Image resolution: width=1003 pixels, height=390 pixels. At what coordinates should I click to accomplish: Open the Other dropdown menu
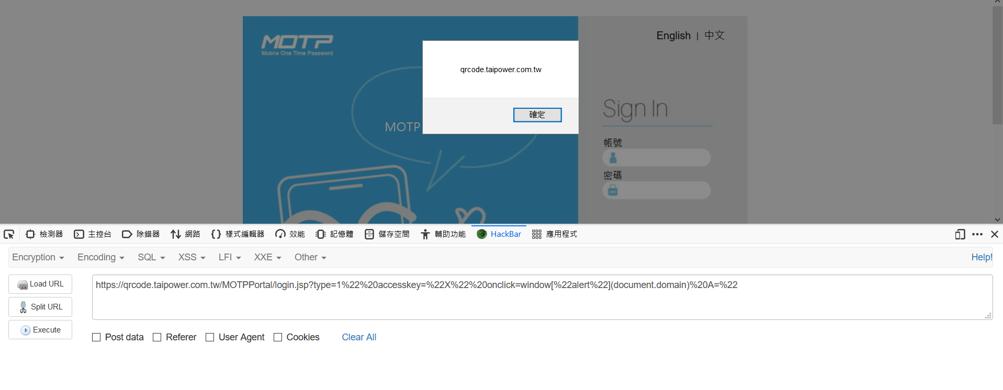[310, 257]
